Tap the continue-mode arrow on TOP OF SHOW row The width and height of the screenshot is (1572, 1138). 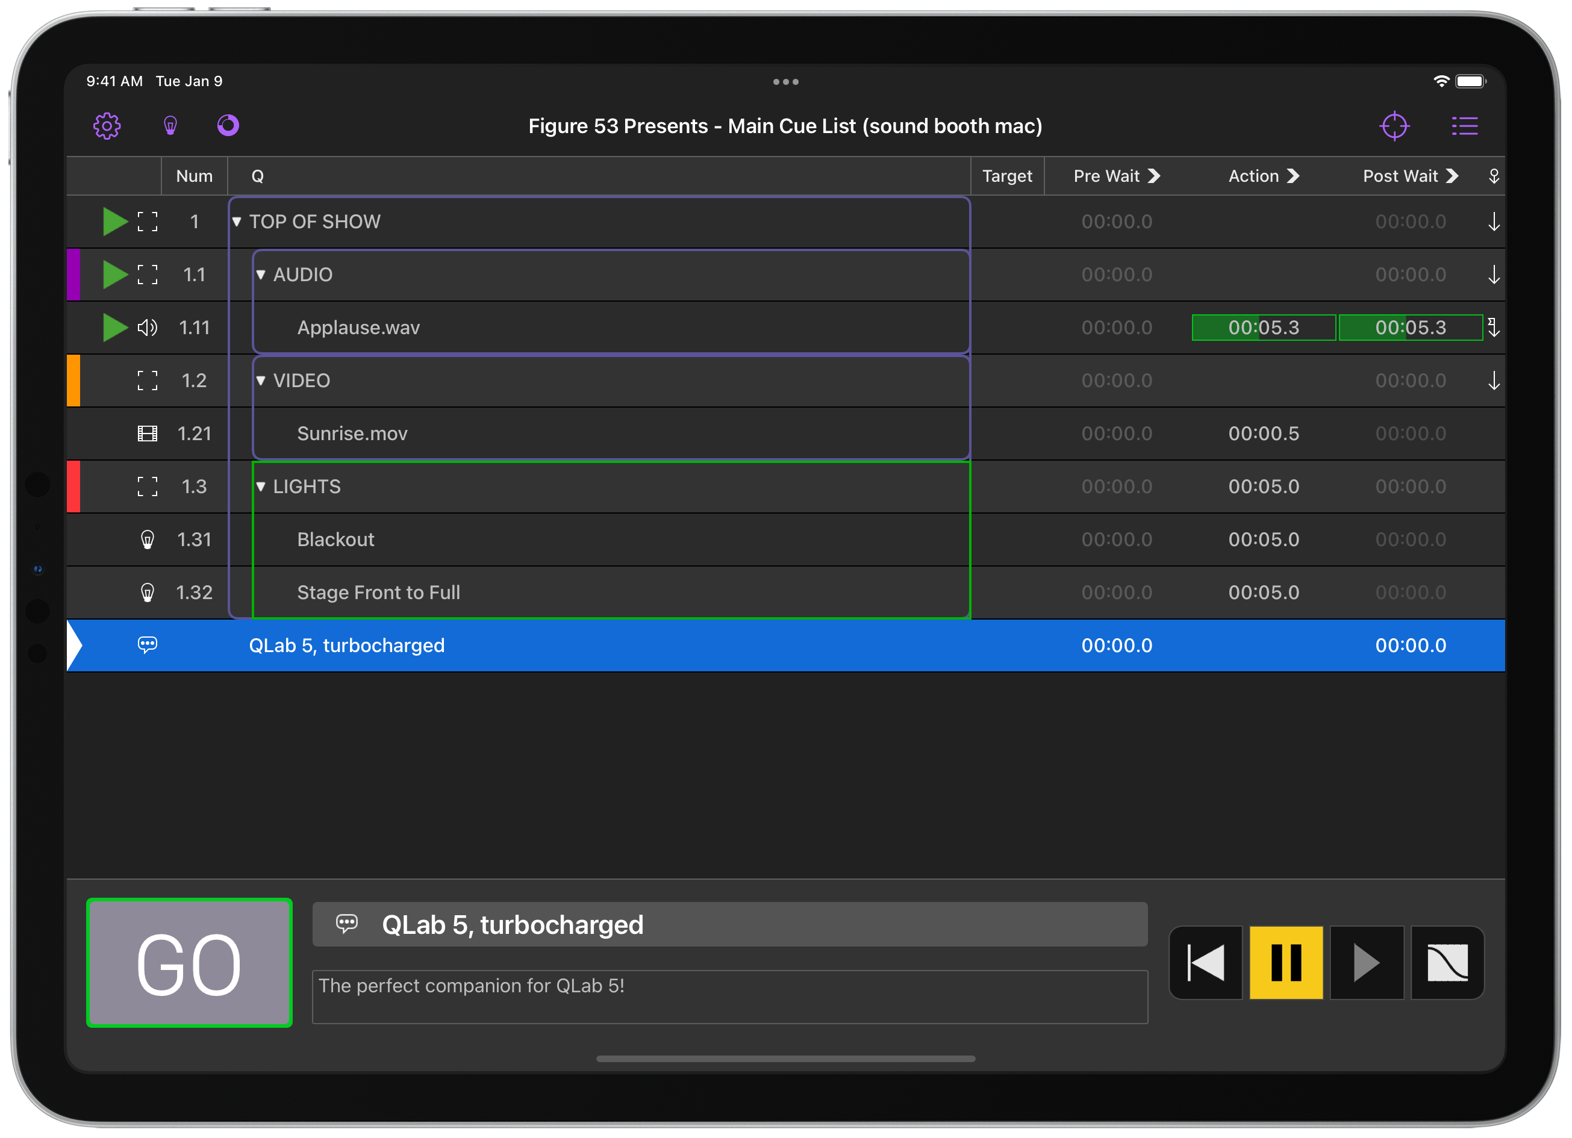coord(1494,222)
